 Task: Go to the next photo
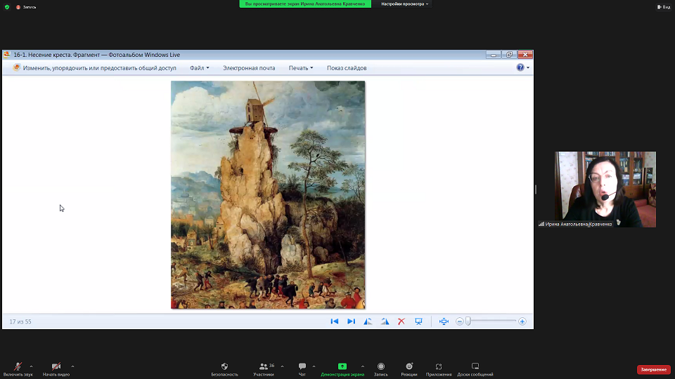tap(351, 321)
